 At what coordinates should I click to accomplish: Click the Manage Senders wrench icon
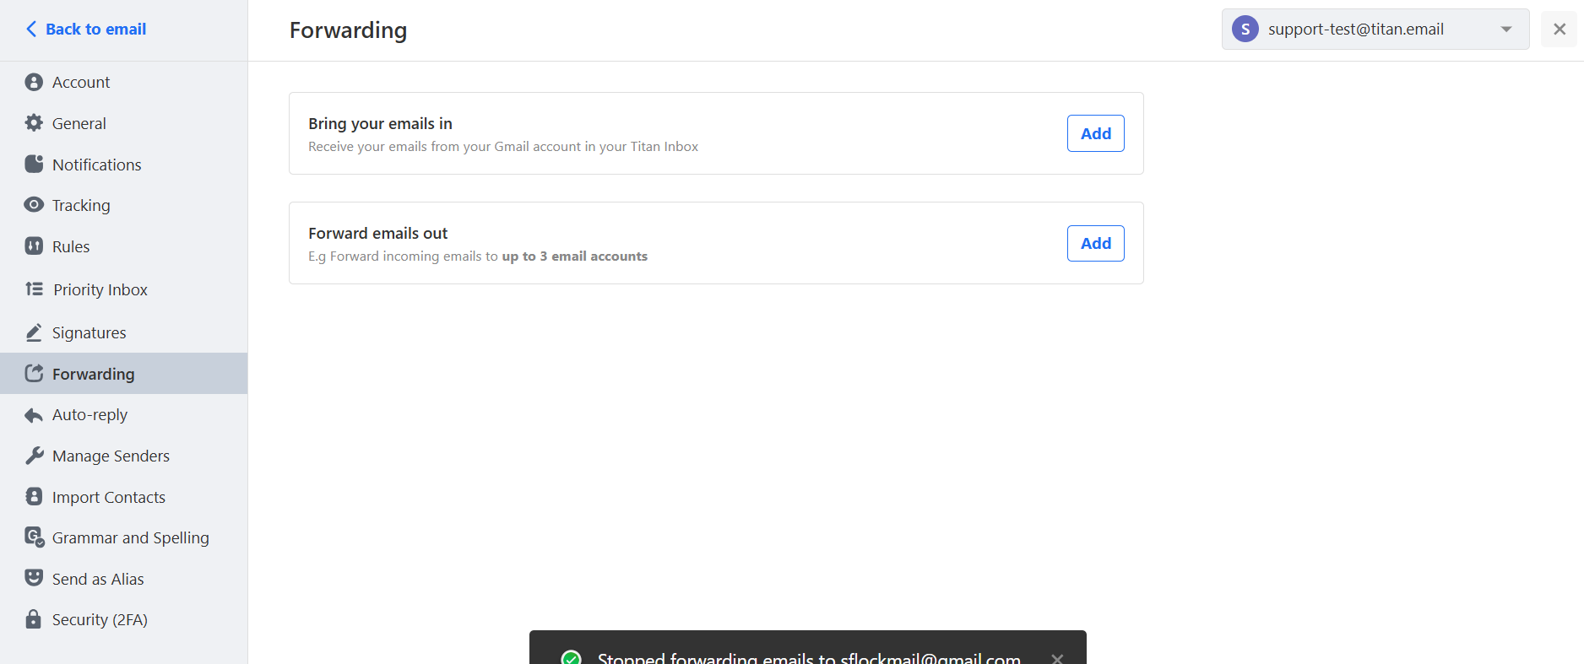[x=34, y=456]
